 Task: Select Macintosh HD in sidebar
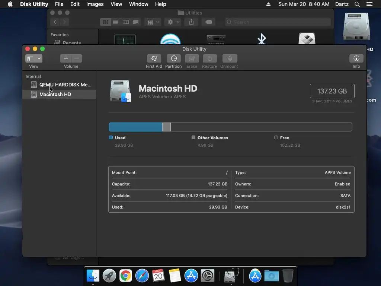(59, 94)
